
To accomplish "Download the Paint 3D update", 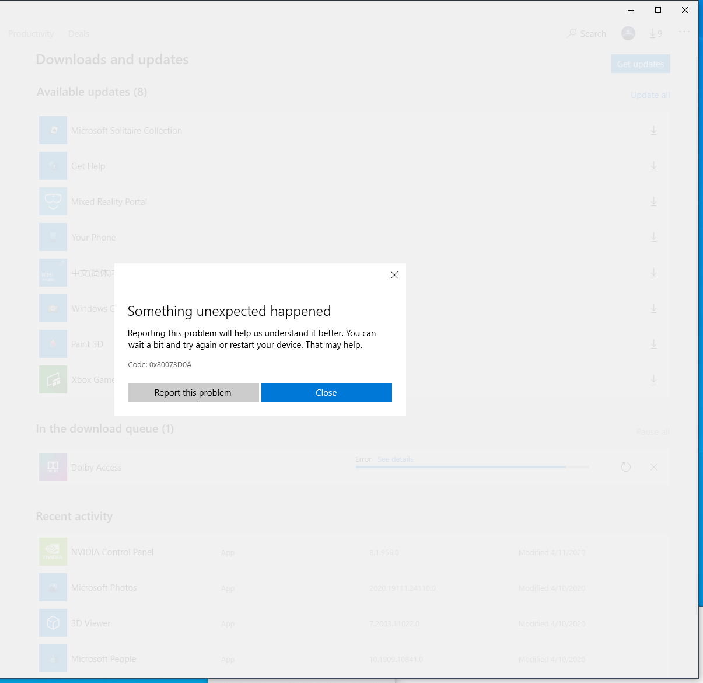I will tap(654, 344).
